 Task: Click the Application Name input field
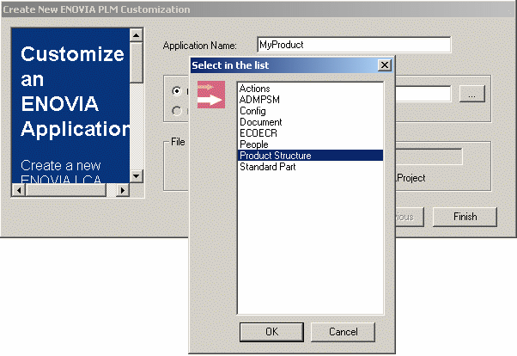pyautogui.click(x=354, y=45)
